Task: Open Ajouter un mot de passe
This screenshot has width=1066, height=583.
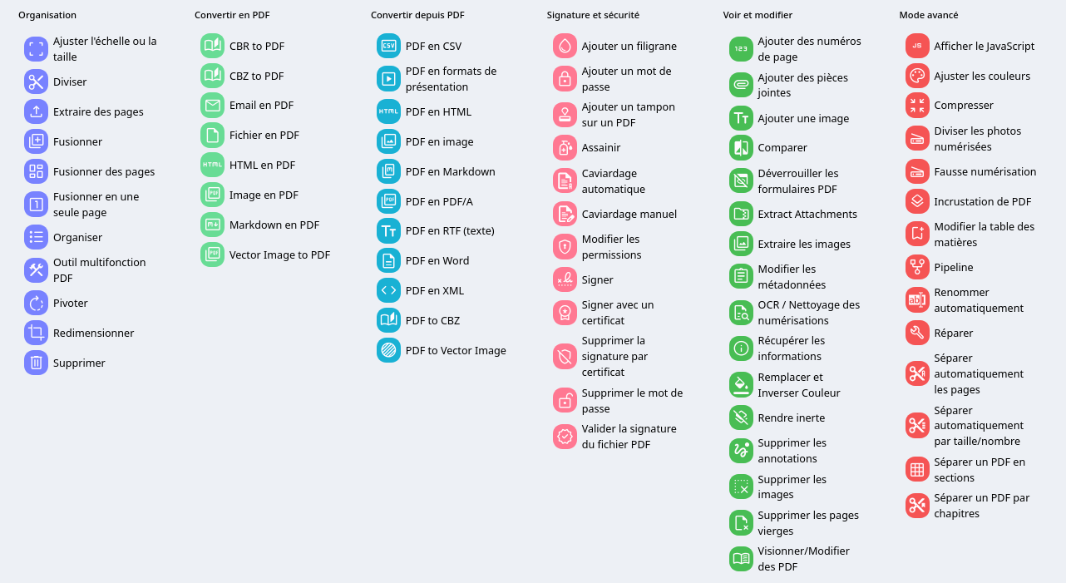Action: pos(626,78)
